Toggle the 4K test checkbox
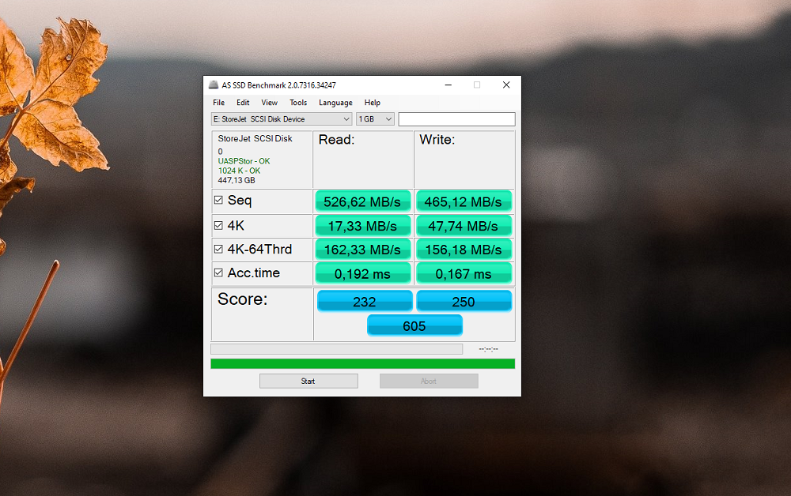The width and height of the screenshot is (791, 496). (x=218, y=225)
